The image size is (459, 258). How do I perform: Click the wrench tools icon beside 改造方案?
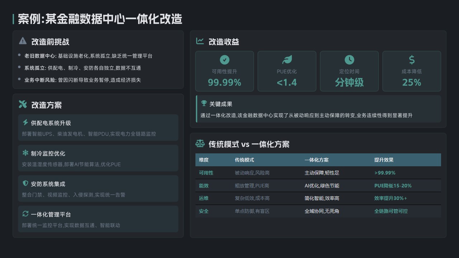pyautogui.click(x=23, y=104)
